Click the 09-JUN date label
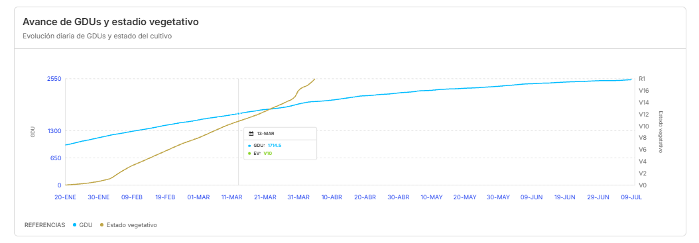 [x=532, y=197]
